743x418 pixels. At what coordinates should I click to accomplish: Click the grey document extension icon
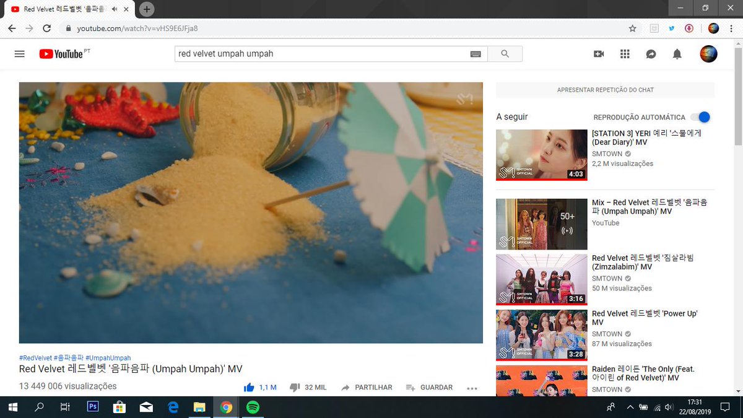(654, 28)
